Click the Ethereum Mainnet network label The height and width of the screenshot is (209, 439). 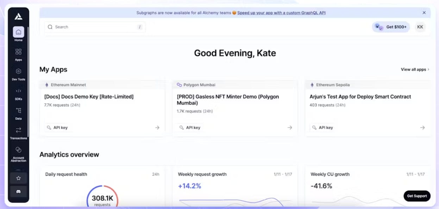click(x=68, y=85)
